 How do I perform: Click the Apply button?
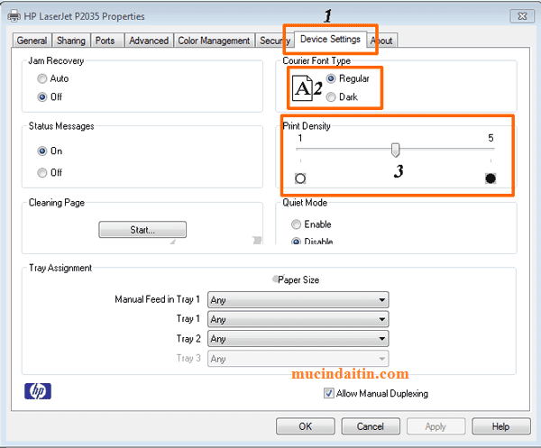436,426
